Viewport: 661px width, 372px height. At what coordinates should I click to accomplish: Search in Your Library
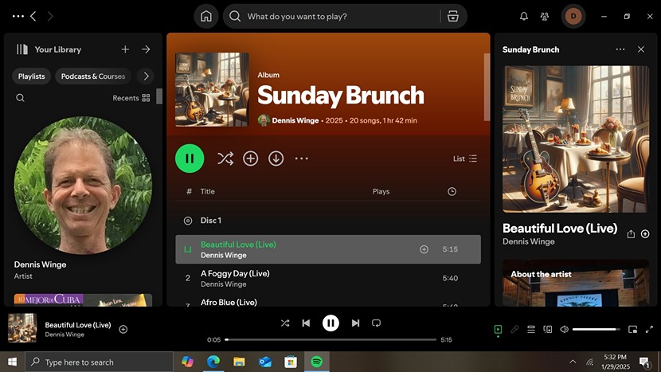20,98
